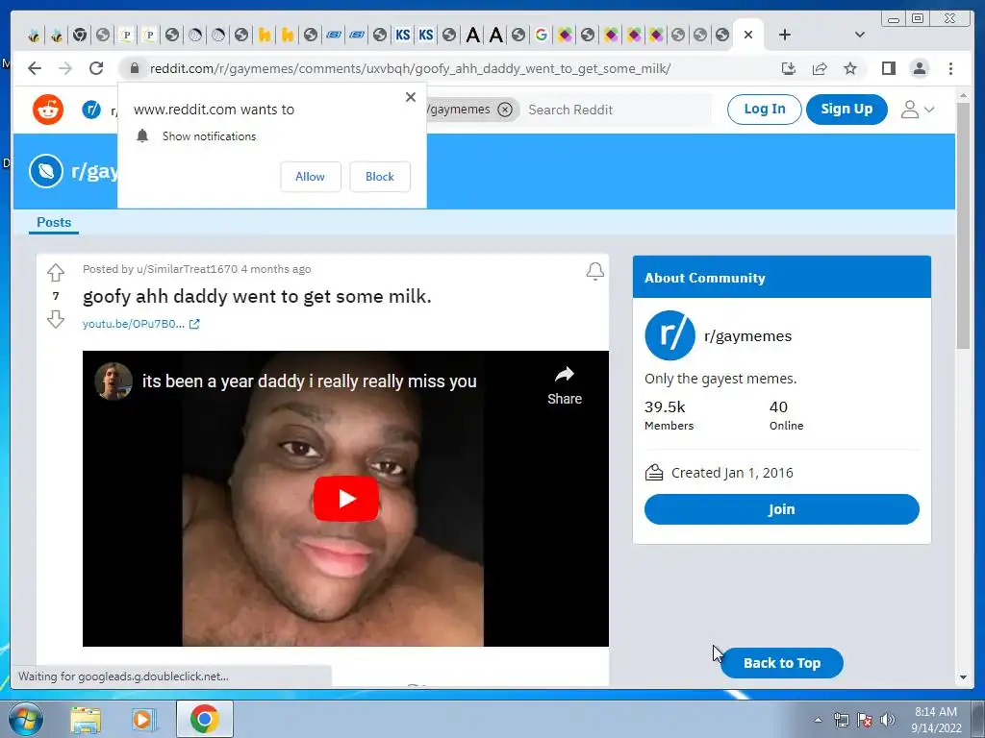Go back to the previous page
Image resolution: width=985 pixels, height=738 pixels.
click(35, 68)
